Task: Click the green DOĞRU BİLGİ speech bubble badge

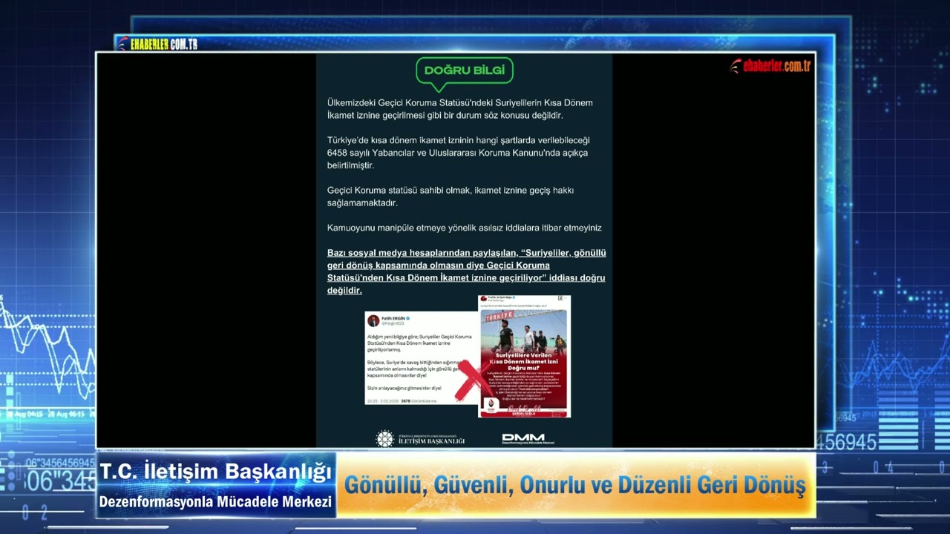Action: (464, 73)
